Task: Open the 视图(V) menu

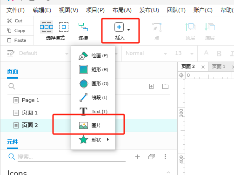Action: tap(68, 10)
